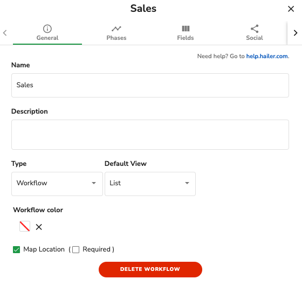Switch to the Fields tab label
Viewport: 302px width, 293px height.
(186, 38)
